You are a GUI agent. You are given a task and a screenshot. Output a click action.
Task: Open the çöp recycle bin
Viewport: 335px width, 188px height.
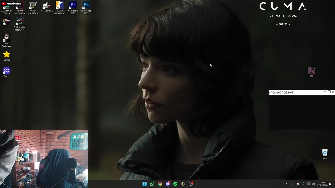[325, 154]
